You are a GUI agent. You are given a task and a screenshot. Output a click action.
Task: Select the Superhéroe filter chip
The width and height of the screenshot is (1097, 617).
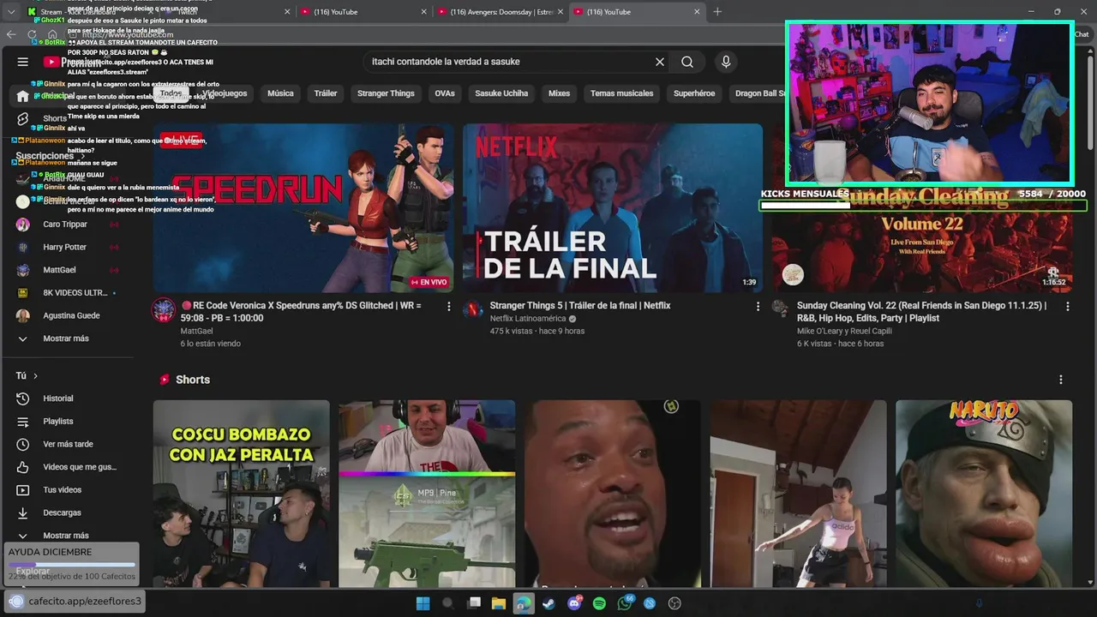(x=694, y=93)
